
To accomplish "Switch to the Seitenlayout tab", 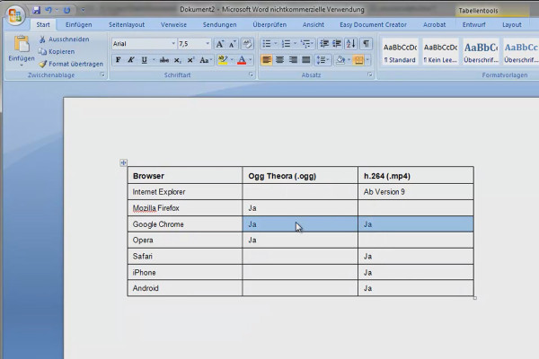I will click(x=127, y=25).
